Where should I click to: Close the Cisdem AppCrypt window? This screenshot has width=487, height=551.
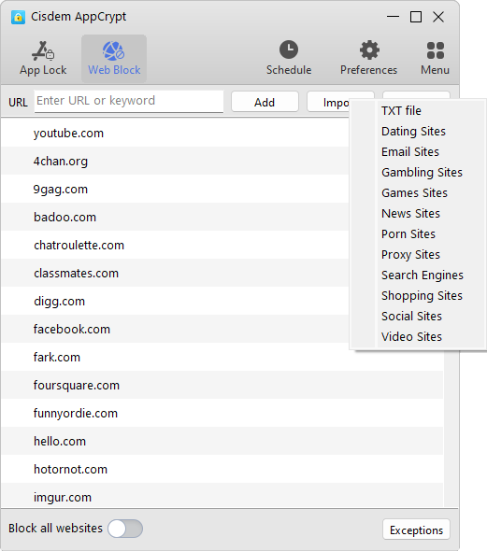point(438,17)
